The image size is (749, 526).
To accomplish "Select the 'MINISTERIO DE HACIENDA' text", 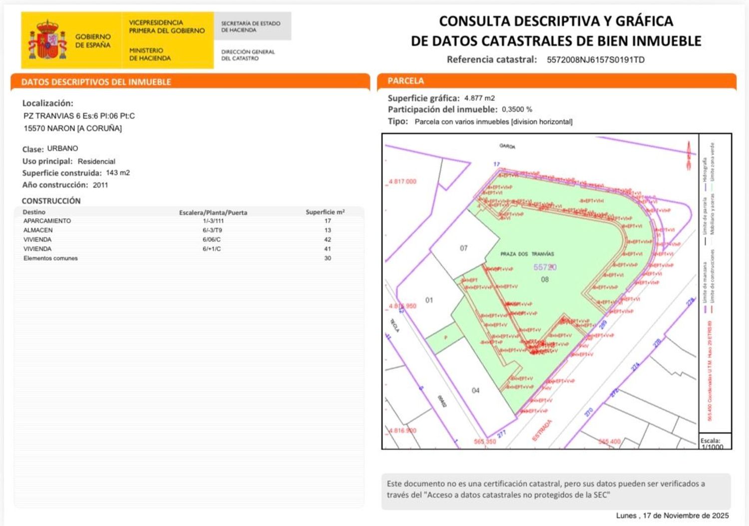I will (x=150, y=54).
